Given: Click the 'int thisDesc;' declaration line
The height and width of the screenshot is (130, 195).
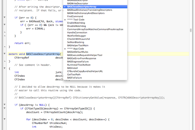Looking at the screenshot, I should tap(47, 127).
